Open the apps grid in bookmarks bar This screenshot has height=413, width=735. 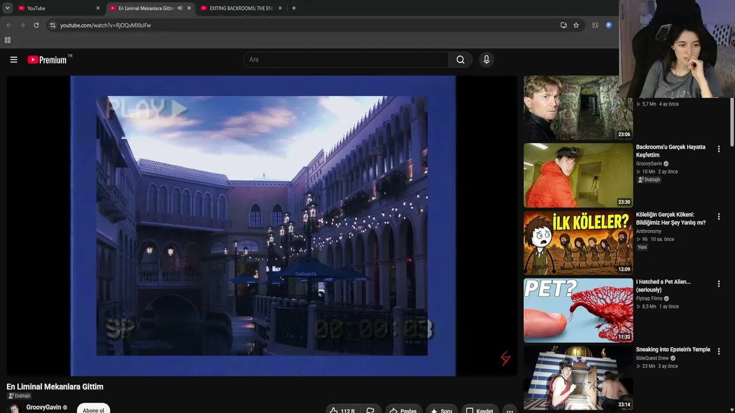(7, 40)
